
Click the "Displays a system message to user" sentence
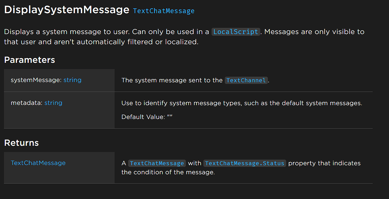(x=67, y=32)
